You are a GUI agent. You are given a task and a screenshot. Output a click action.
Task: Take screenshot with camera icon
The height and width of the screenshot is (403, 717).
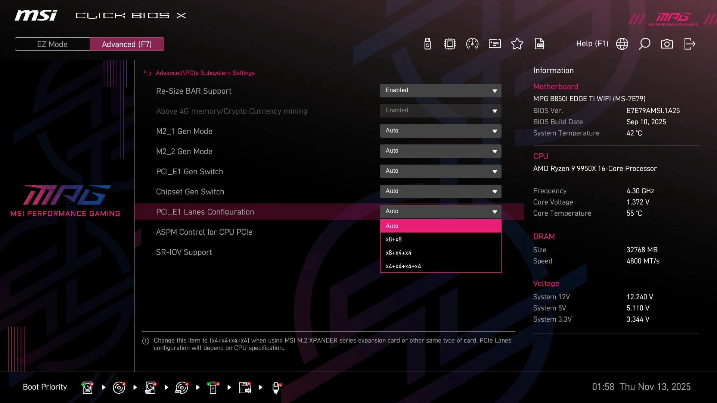click(667, 44)
